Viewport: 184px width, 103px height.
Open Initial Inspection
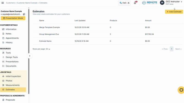coord(13,76)
